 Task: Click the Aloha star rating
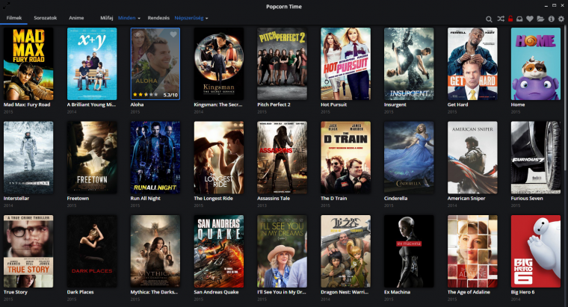click(x=145, y=95)
